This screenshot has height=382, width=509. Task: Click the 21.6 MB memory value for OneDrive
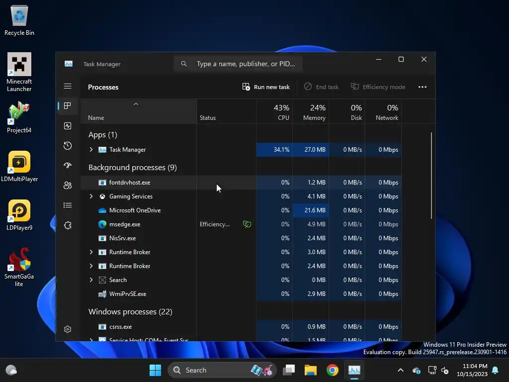click(315, 210)
